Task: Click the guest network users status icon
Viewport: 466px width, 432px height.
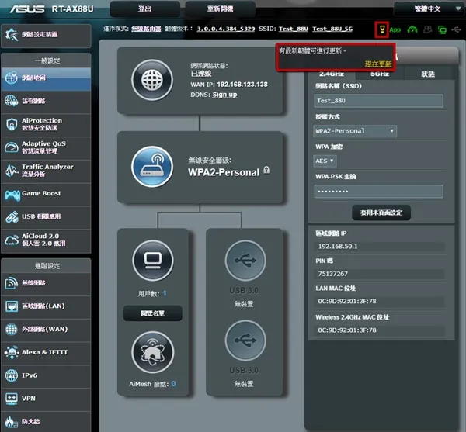Action: [x=427, y=29]
